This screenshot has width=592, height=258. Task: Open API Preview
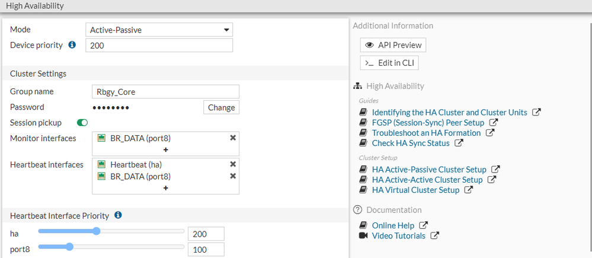pos(393,45)
